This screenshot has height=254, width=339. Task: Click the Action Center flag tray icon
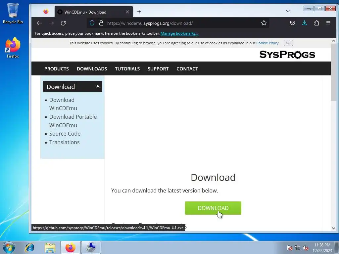tap(290, 248)
